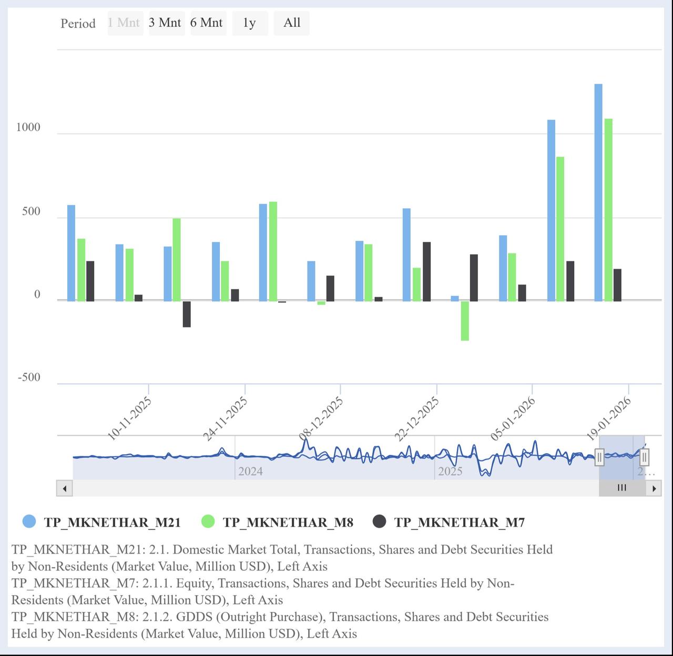Click the 19-01-2026 x-axis date label
Viewport: 673px width, 656px height.
coord(610,419)
